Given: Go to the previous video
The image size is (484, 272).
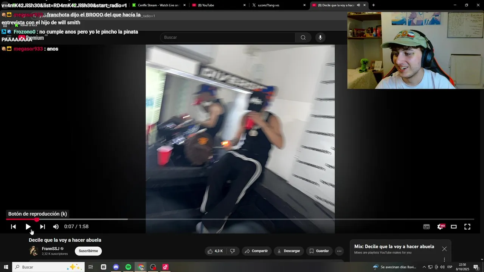Looking at the screenshot, I should [x=13, y=227].
